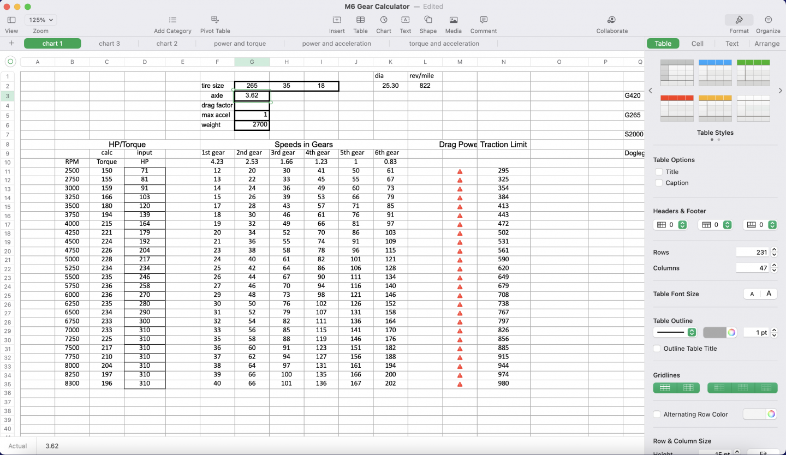Click the larger table font size button
Image resolution: width=786 pixels, height=455 pixels.
pos(769,294)
